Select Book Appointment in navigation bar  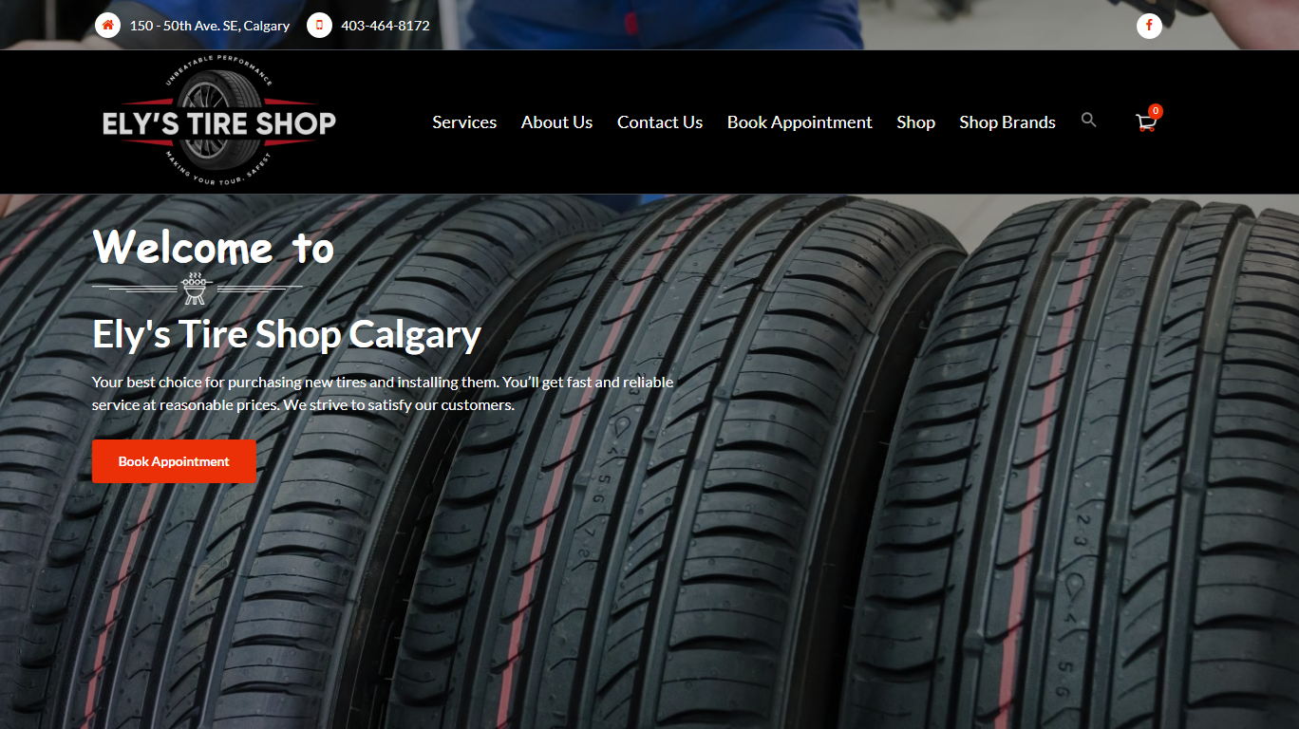tap(800, 122)
